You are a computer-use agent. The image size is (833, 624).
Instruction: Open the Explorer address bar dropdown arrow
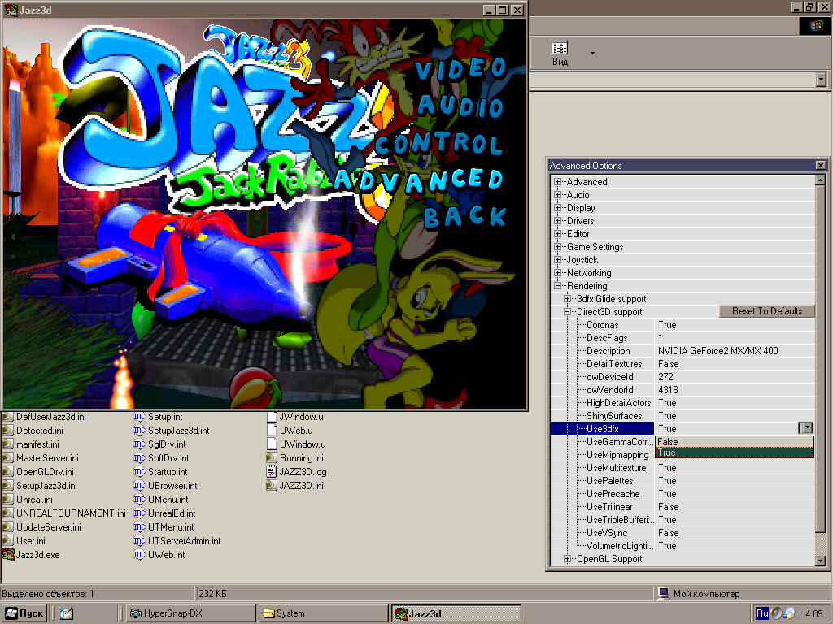click(x=822, y=80)
